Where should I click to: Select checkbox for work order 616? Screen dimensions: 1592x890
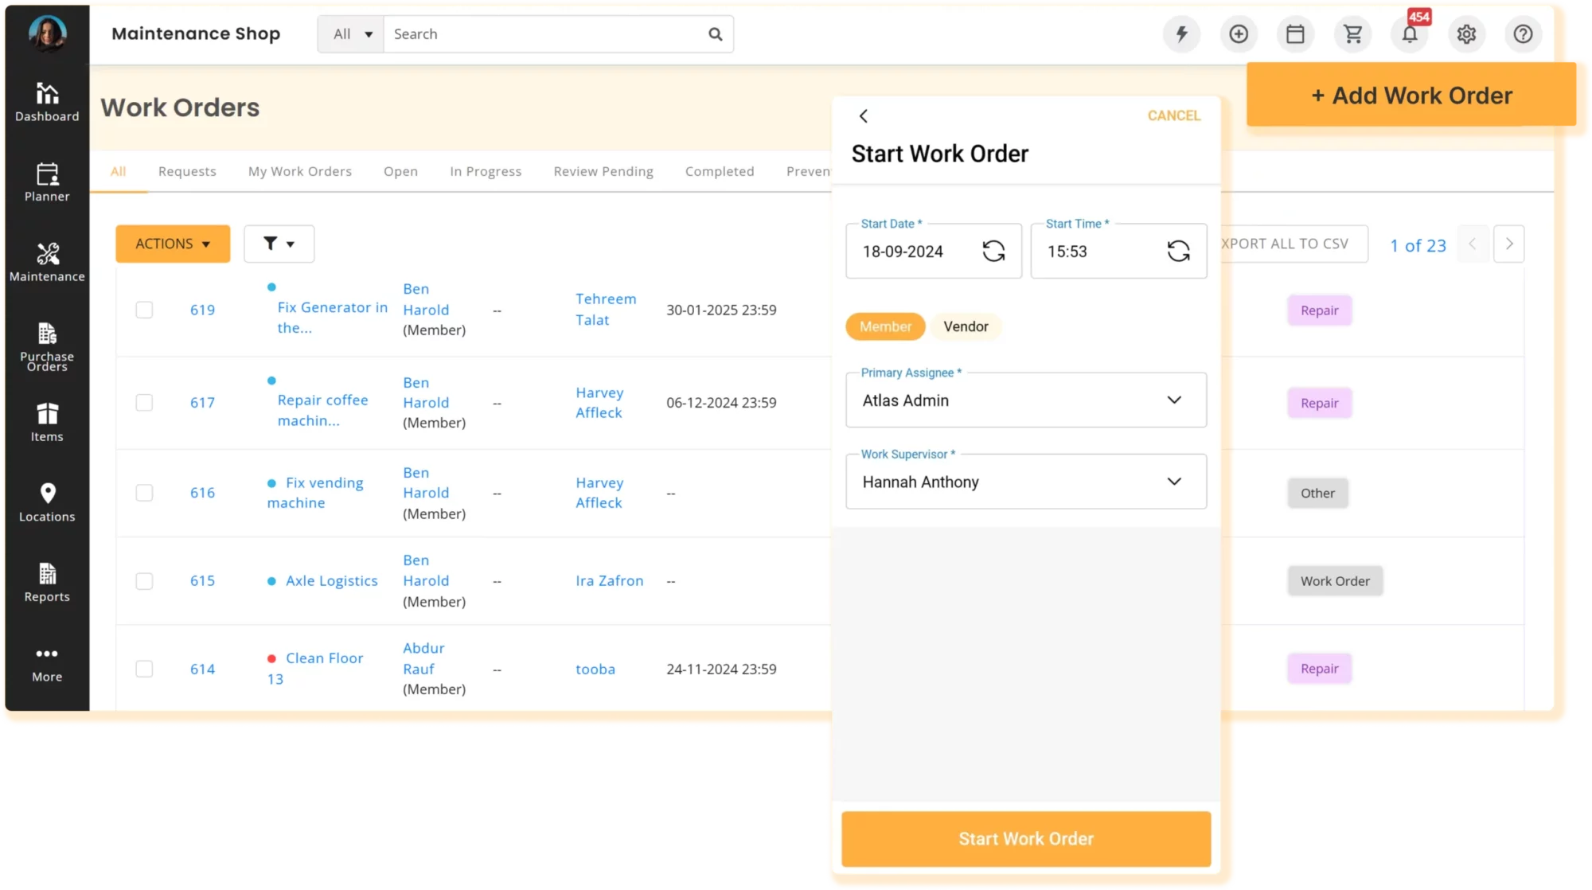coord(144,493)
